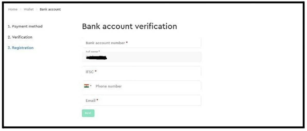Viewport: 307px width, 131px height.
Task: Open the country code dropdown arrow
Action: point(91,86)
